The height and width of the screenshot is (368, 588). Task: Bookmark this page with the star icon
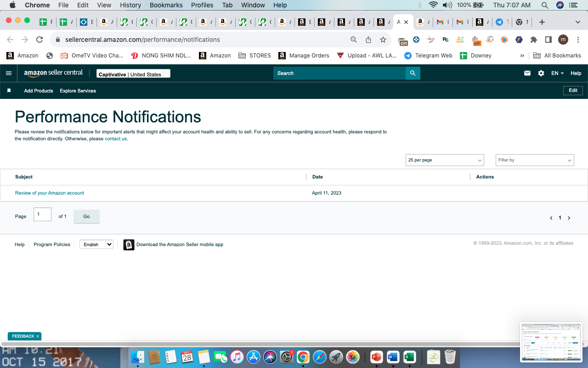(x=383, y=40)
